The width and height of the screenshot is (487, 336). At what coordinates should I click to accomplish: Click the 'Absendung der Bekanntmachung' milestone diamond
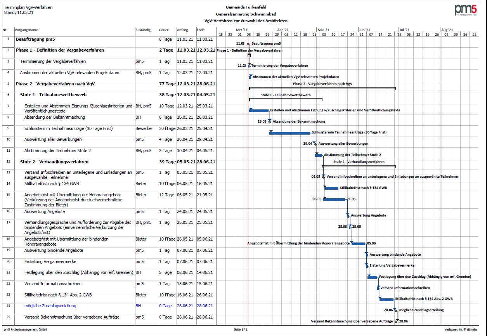pyautogui.click(x=270, y=121)
